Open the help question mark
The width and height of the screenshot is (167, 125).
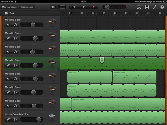[162, 7]
